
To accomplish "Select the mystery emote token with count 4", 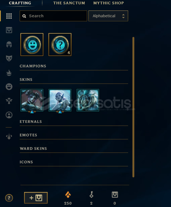I will pos(60,45).
